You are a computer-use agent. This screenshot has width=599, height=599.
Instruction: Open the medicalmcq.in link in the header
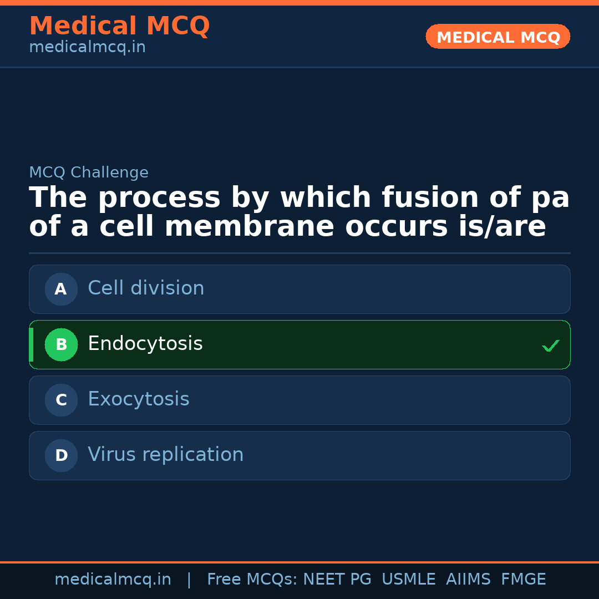(x=87, y=48)
